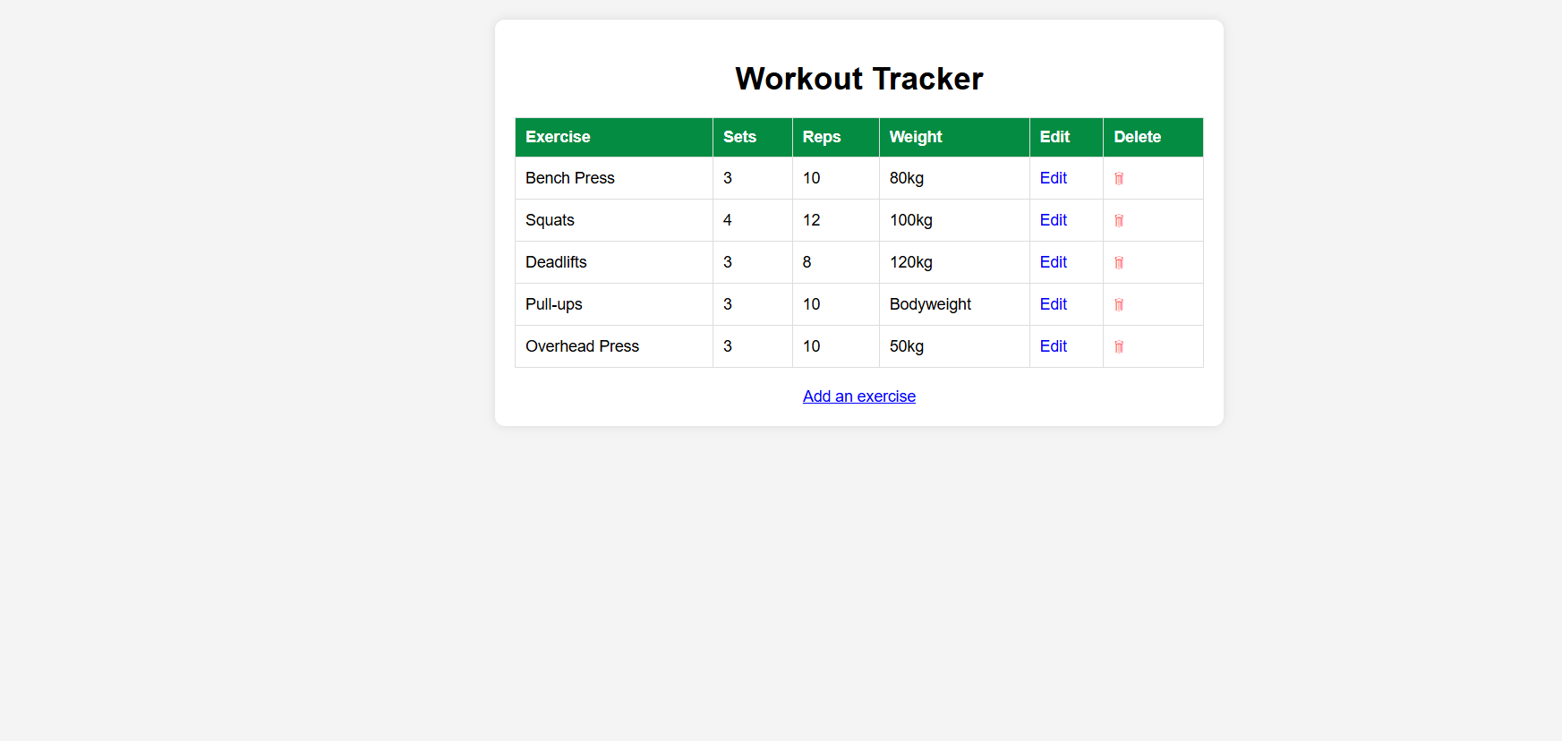Click Edit in the Pull-ups row
1562x741 pixels.
[1054, 304]
